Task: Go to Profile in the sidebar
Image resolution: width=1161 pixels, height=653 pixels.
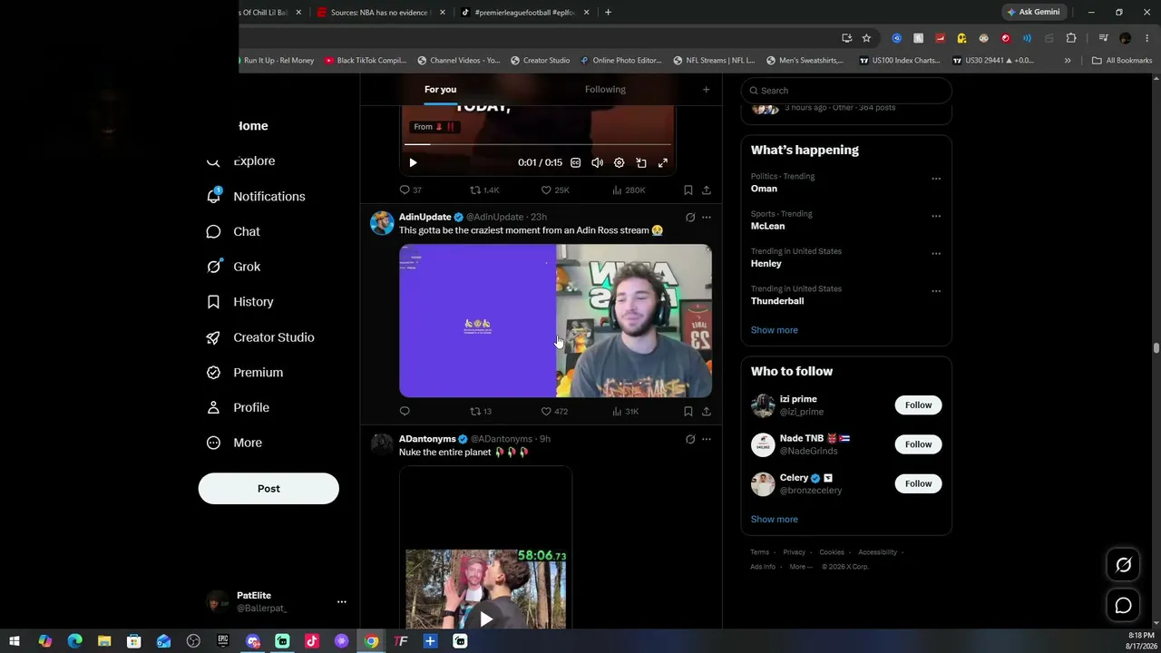Action: (x=238, y=408)
